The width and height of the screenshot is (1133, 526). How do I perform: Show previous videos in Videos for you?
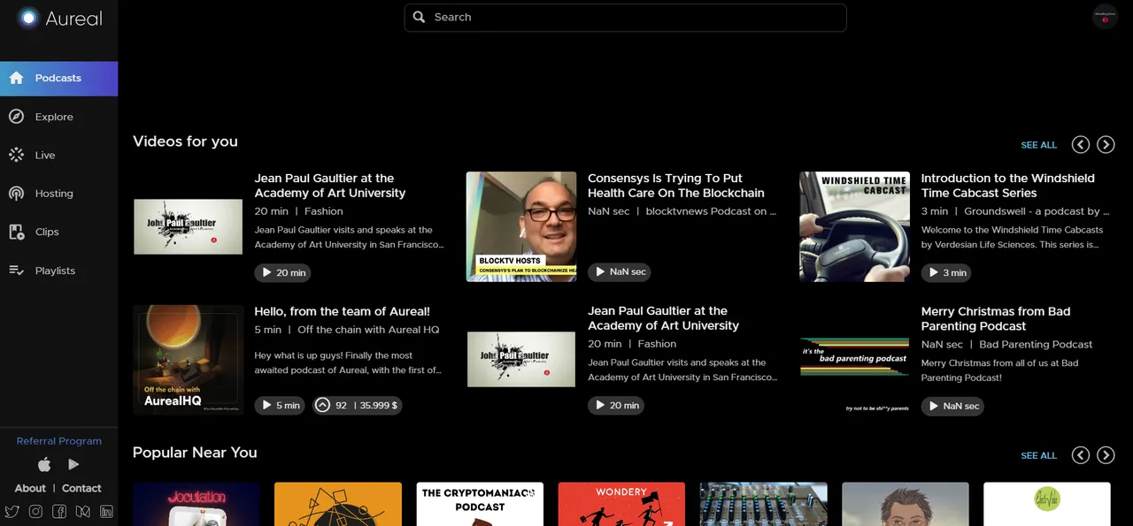(x=1080, y=145)
